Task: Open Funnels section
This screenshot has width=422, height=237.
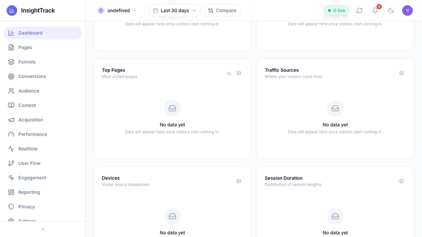Action: (x=43, y=62)
